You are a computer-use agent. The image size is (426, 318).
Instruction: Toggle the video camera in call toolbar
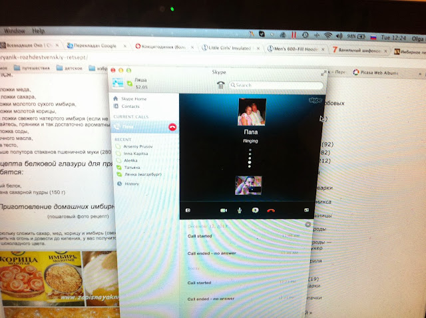pyautogui.click(x=224, y=210)
